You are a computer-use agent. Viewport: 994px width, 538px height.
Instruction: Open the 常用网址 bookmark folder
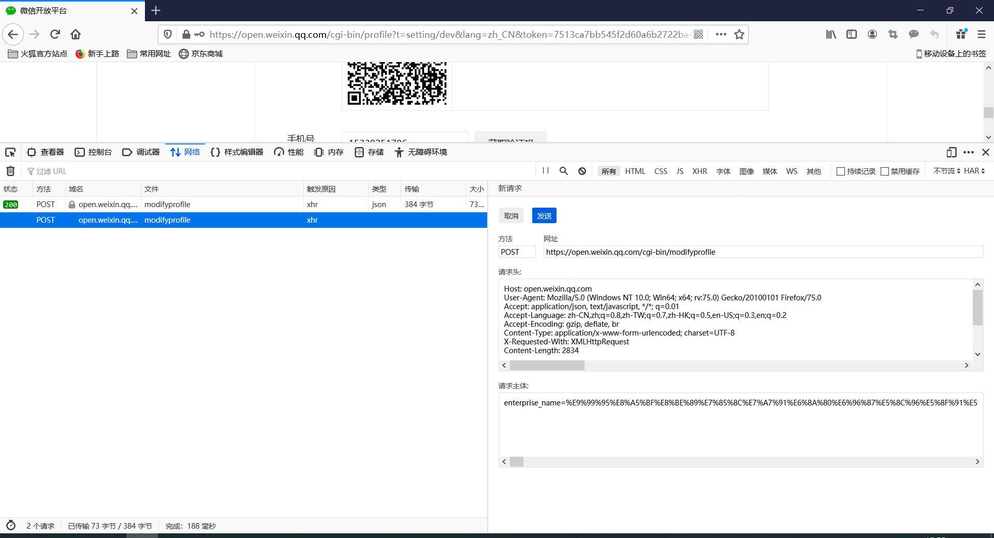coord(149,54)
